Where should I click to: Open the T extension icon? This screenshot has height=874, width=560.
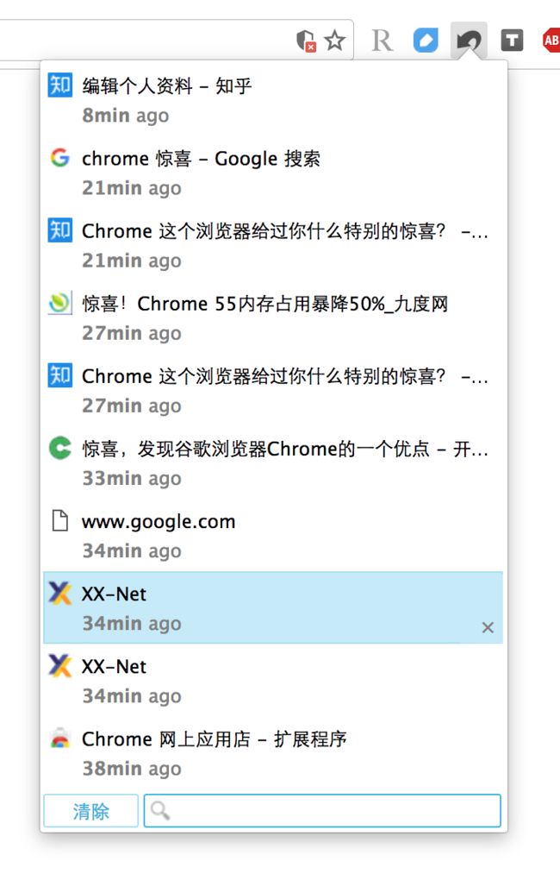[x=512, y=41]
